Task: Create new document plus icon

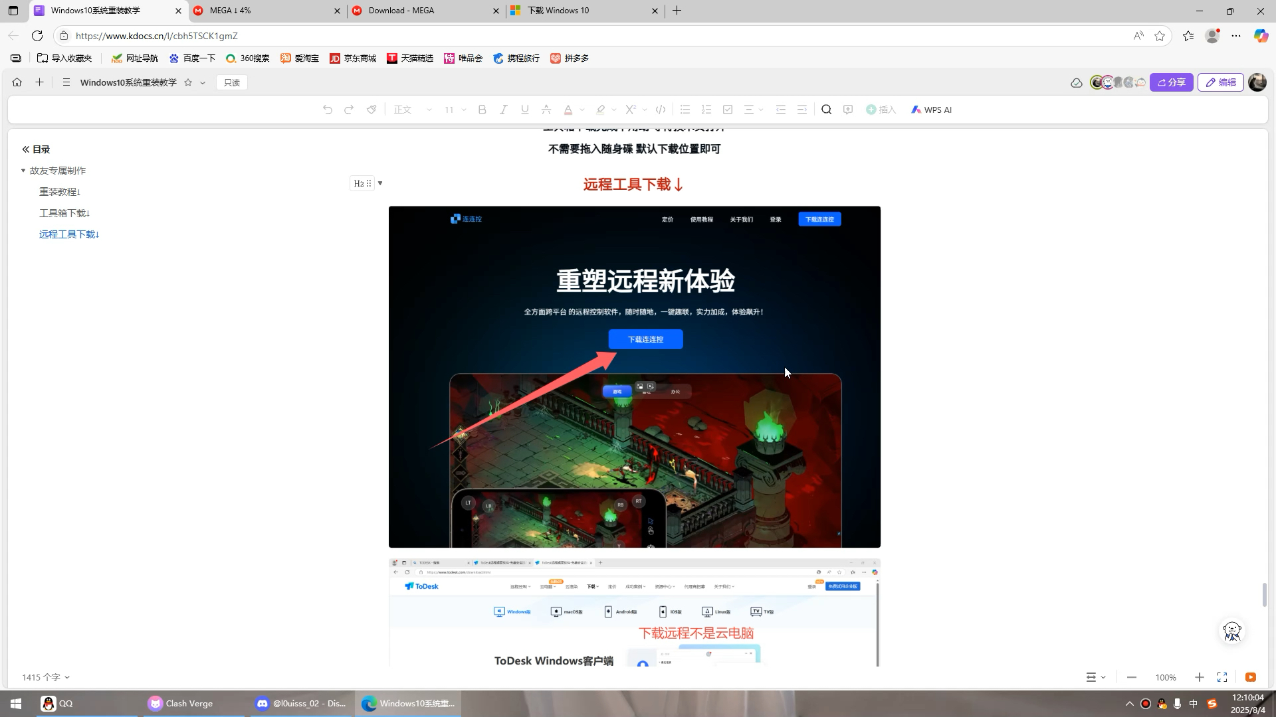Action: click(40, 82)
